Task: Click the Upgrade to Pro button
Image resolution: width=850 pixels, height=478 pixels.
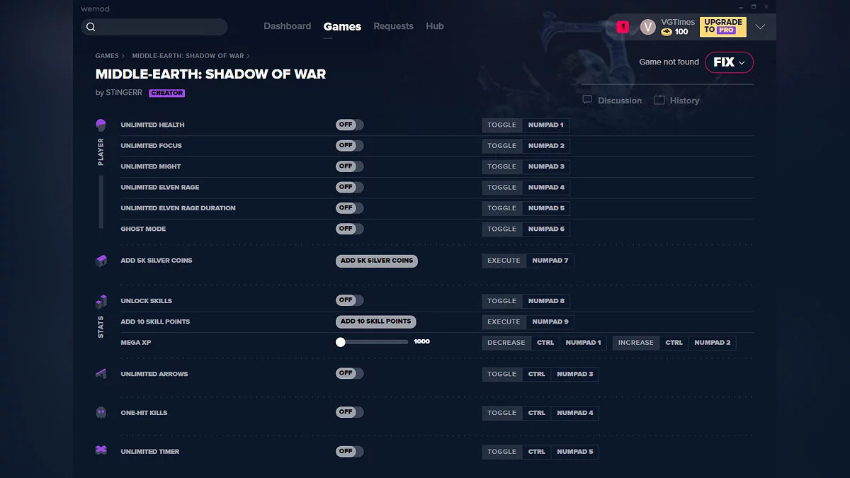Action: point(722,27)
